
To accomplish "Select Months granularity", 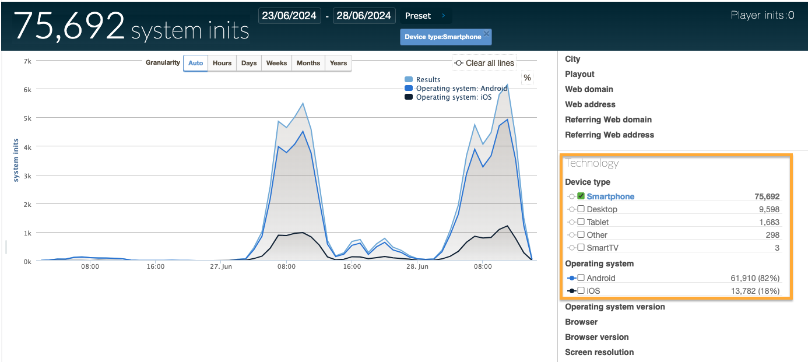I will pyautogui.click(x=308, y=63).
